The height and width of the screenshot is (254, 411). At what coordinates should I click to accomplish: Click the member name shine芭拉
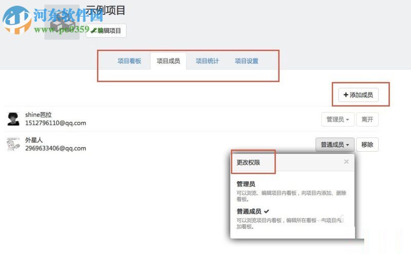coord(38,115)
